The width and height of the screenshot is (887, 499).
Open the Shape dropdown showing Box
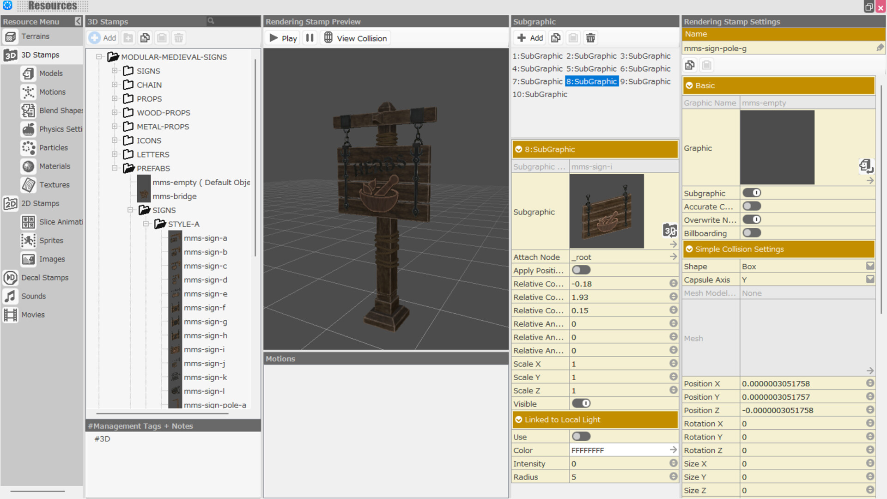(870, 266)
